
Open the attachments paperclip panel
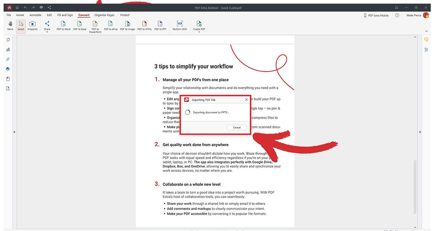pos(8,59)
